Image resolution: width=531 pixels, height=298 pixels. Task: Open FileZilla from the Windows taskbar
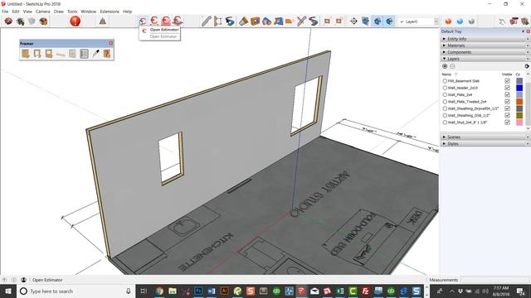[x=365, y=291]
